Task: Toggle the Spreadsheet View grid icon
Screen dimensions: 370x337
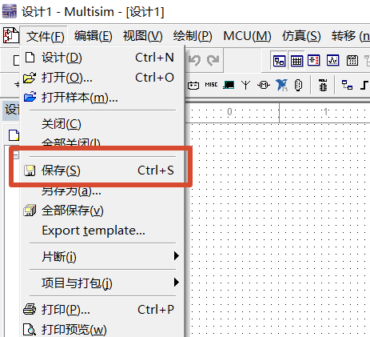Action: pos(296,61)
